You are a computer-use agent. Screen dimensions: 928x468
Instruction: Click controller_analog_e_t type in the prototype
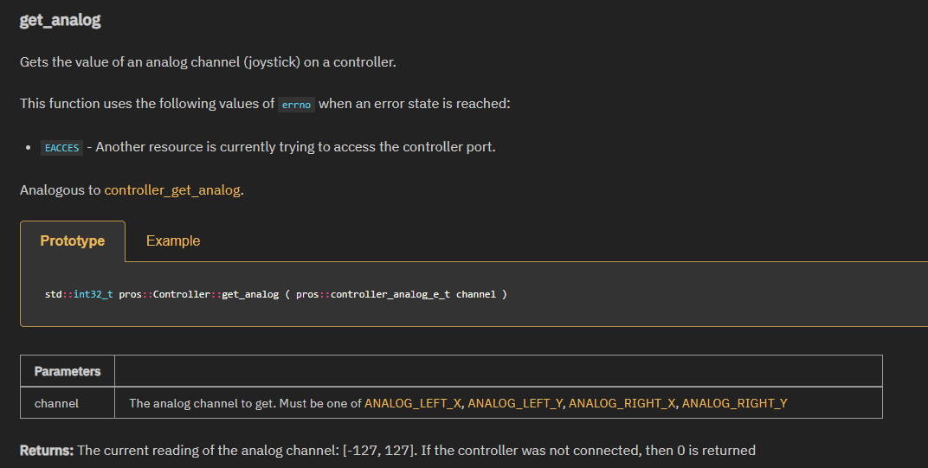click(x=390, y=294)
